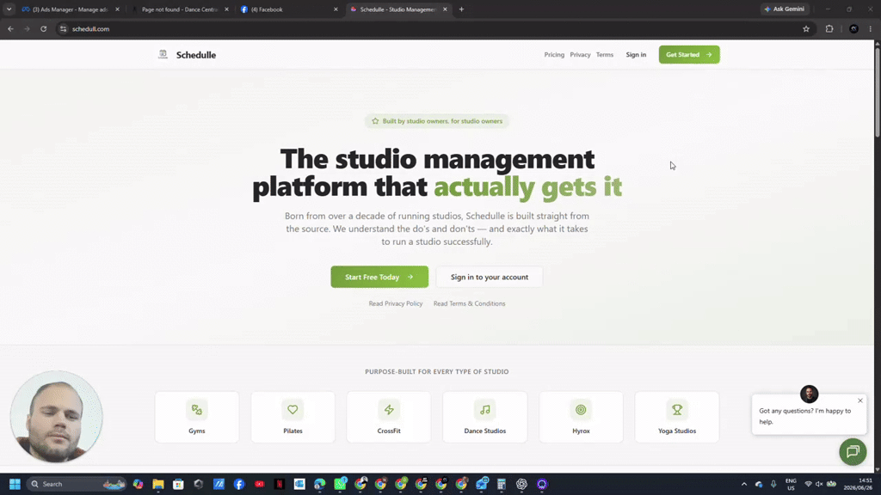View site information icon in address bar
Screen dimensions: 881x495
coord(63,28)
